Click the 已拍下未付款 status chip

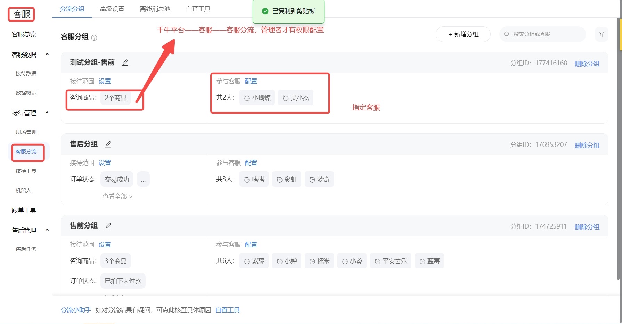click(123, 281)
